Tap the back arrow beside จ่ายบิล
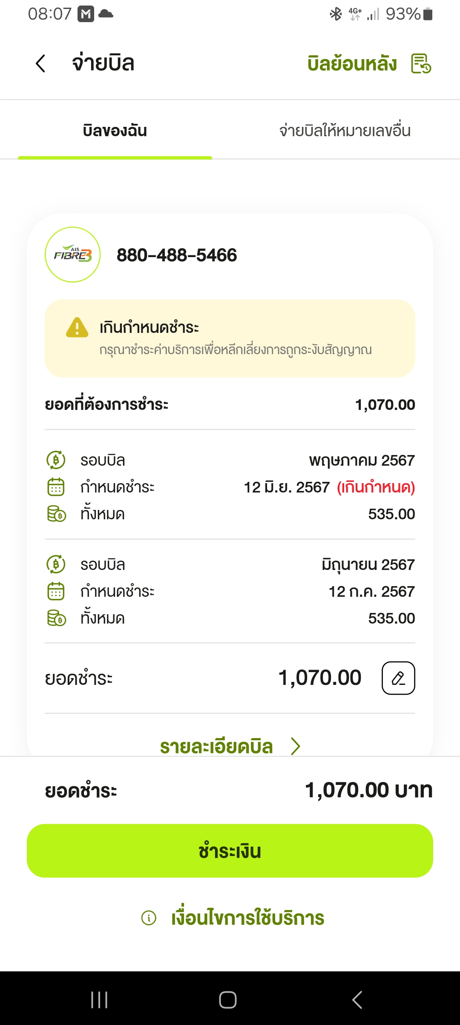 (41, 64)
